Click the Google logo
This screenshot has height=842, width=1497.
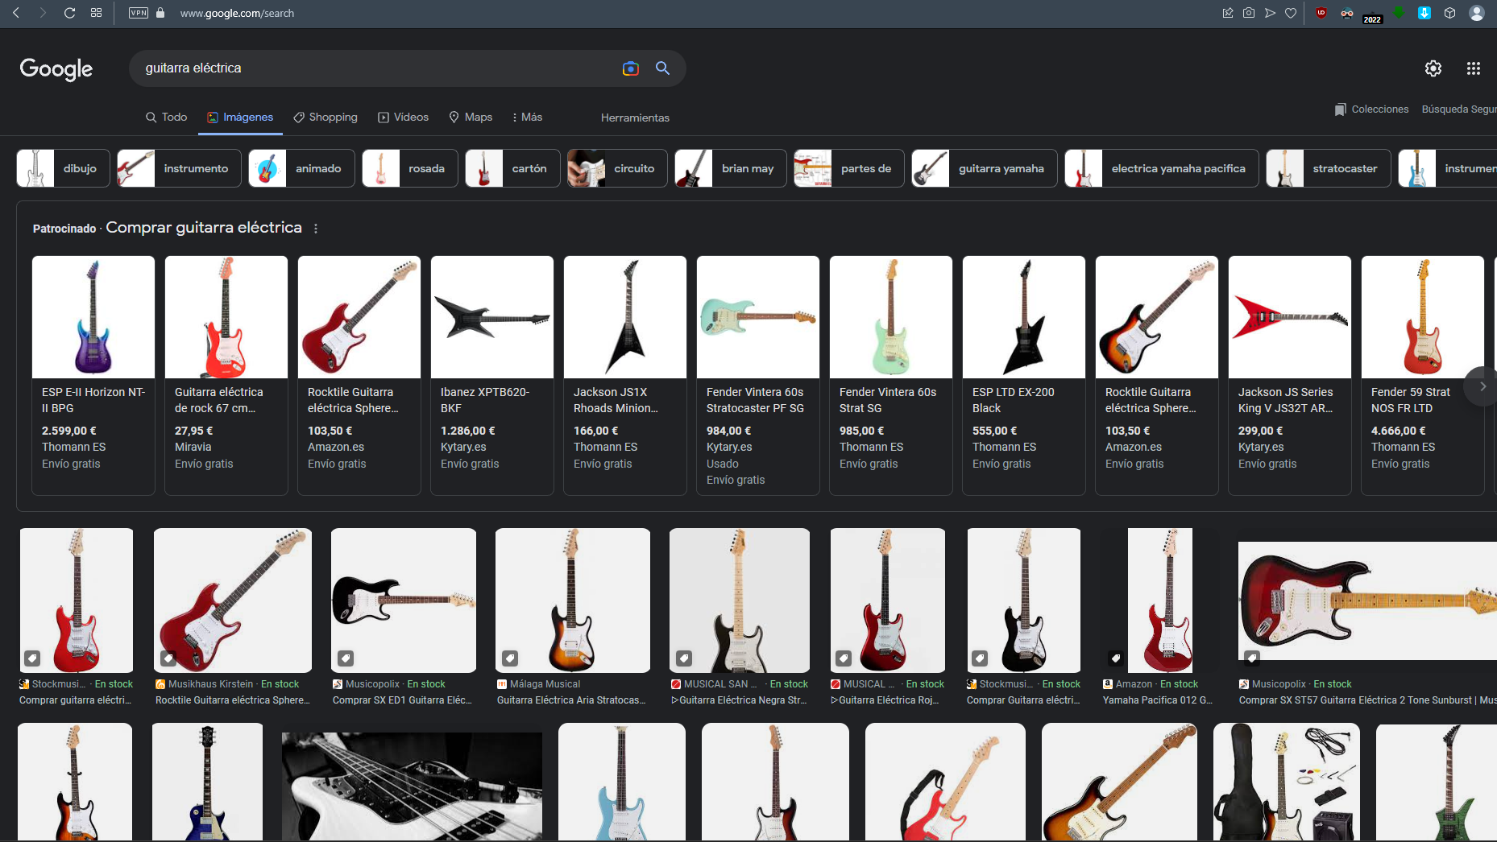coord(56,69)
